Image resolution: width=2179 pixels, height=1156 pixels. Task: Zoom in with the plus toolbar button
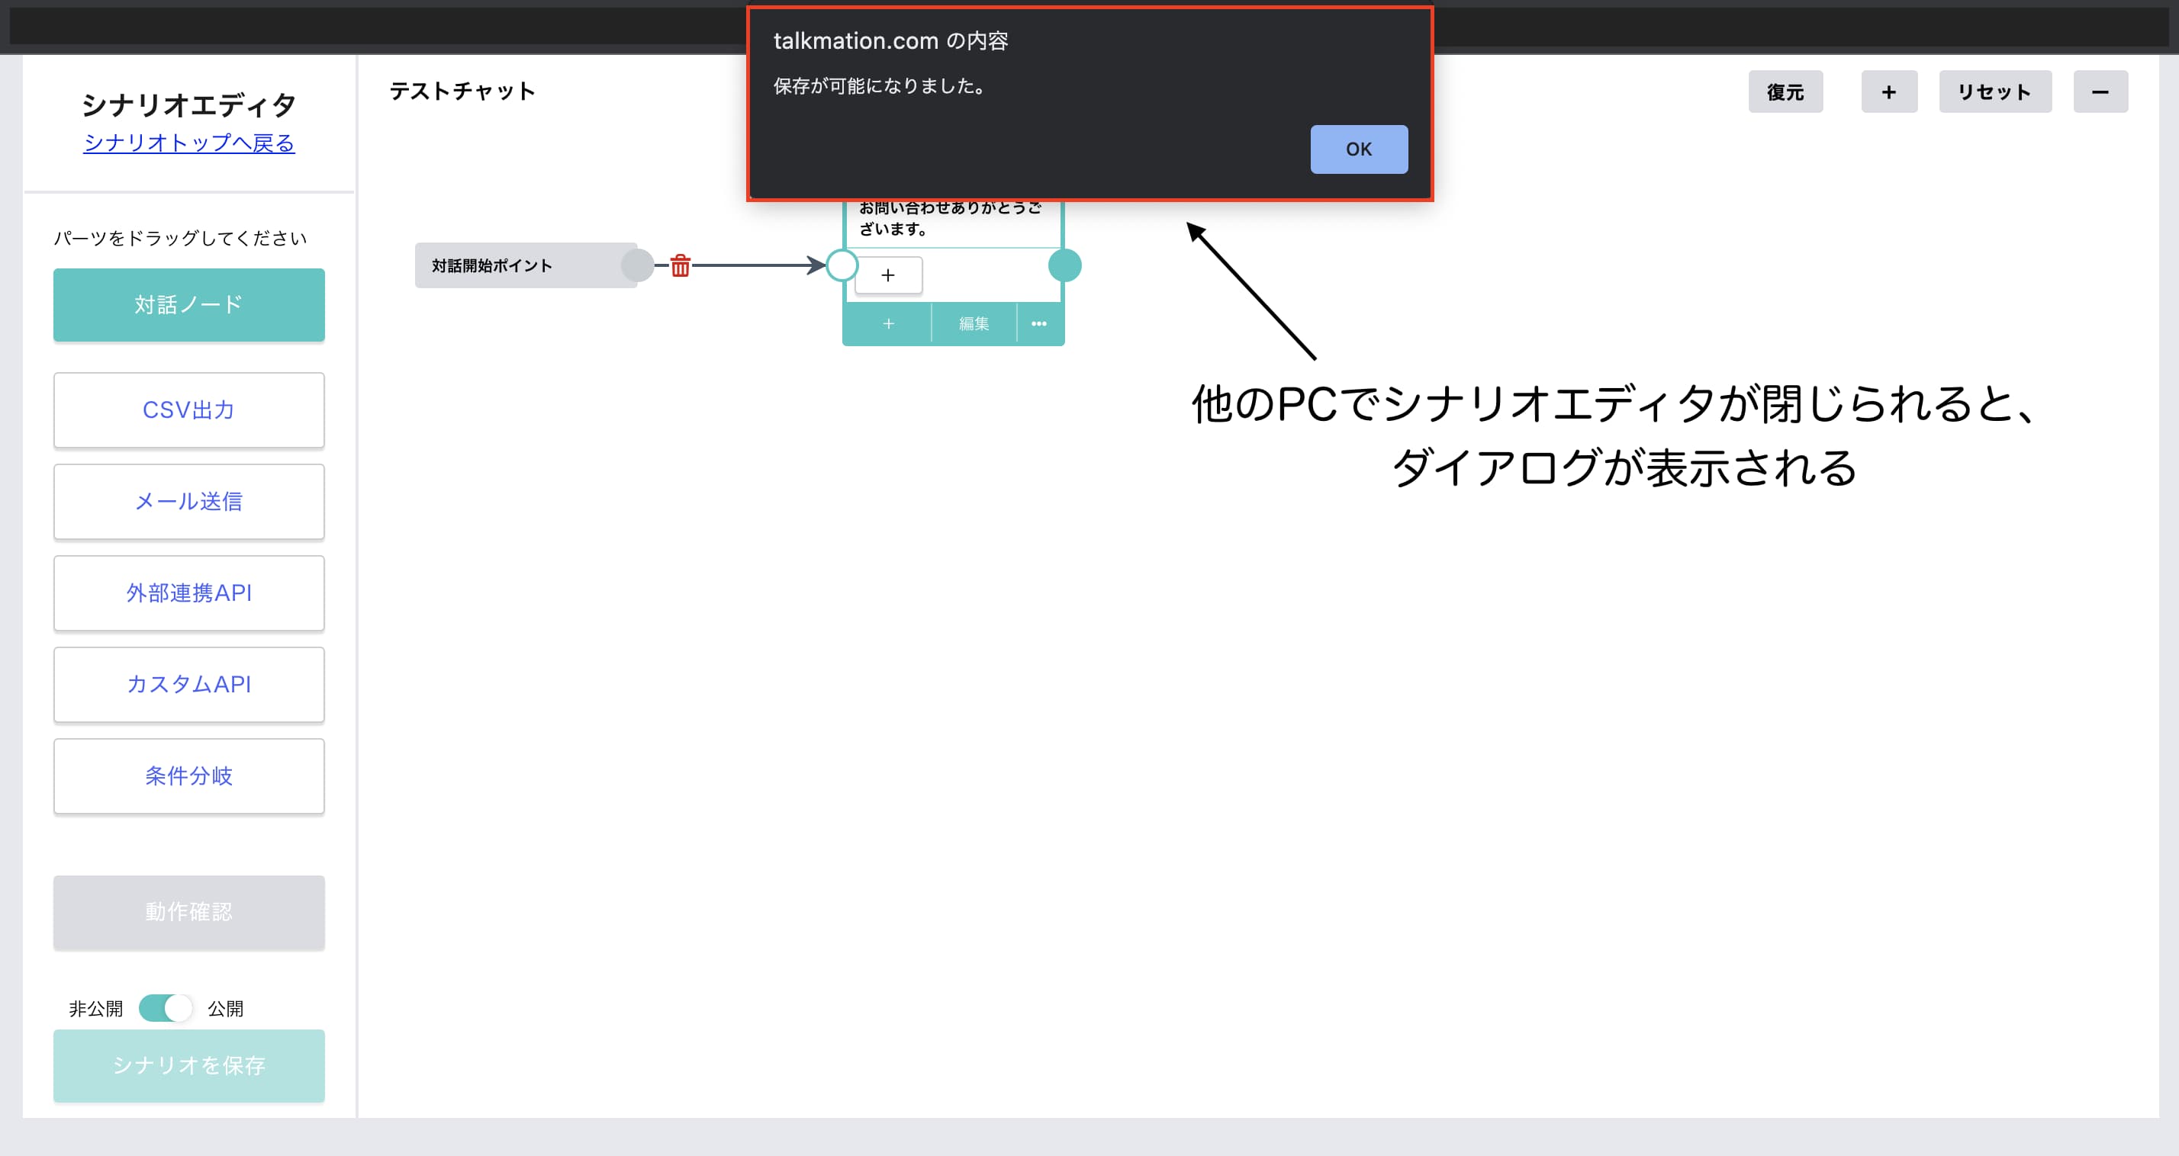pyautogui.click(x=1888, y=92)
